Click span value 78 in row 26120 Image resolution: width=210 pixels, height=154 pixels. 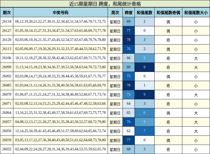click(129, 40)
